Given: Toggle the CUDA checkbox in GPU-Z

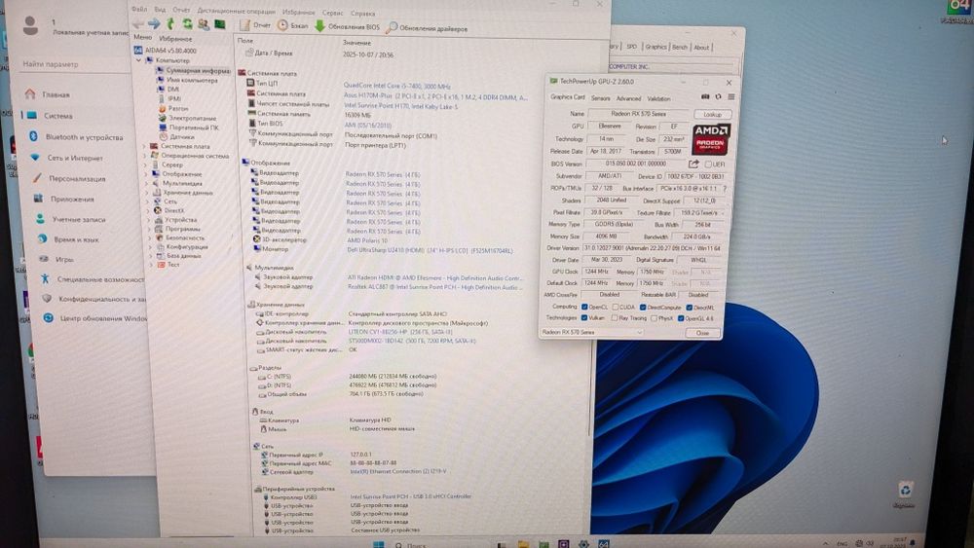Looking at the screenshot, I should [615, 307].
